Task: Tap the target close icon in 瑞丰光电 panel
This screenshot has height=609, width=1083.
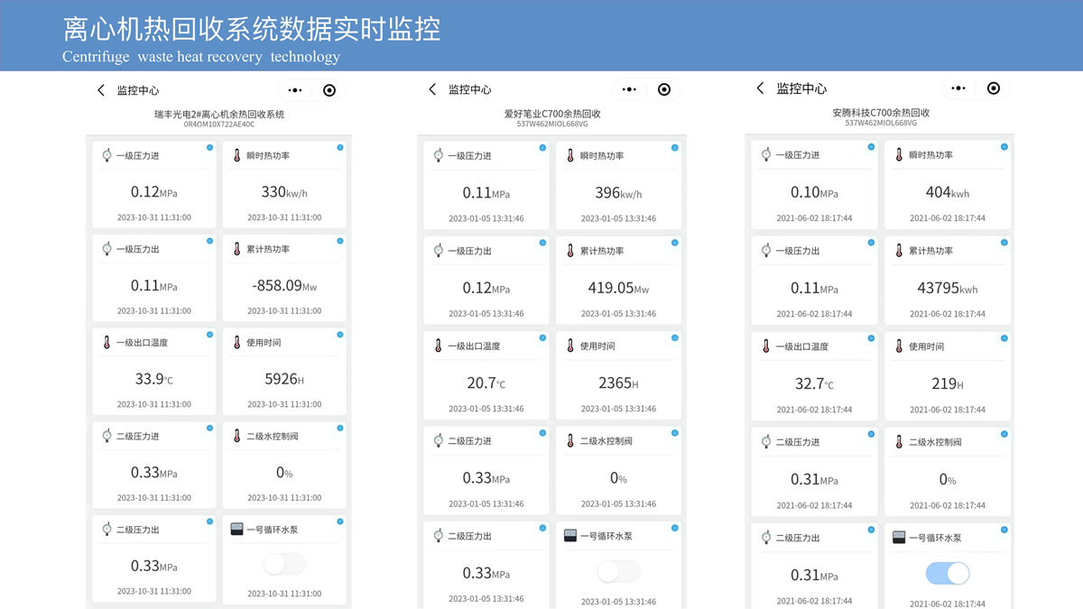Action: tap(329, 90)
